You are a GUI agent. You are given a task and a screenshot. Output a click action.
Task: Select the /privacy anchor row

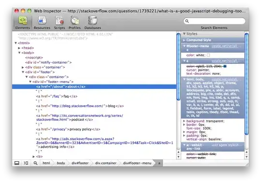[68, 129]
